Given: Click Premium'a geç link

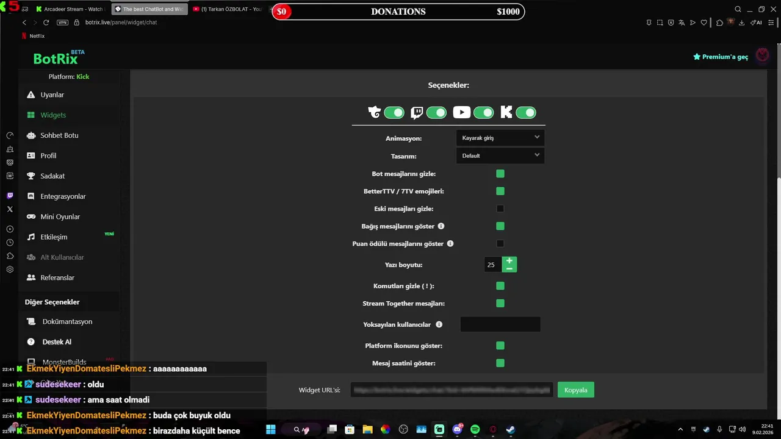Looking at the screenshot, I should tap(721, 57).
